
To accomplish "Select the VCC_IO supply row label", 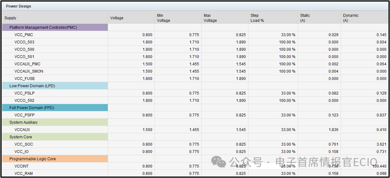I will pos(22,152).
